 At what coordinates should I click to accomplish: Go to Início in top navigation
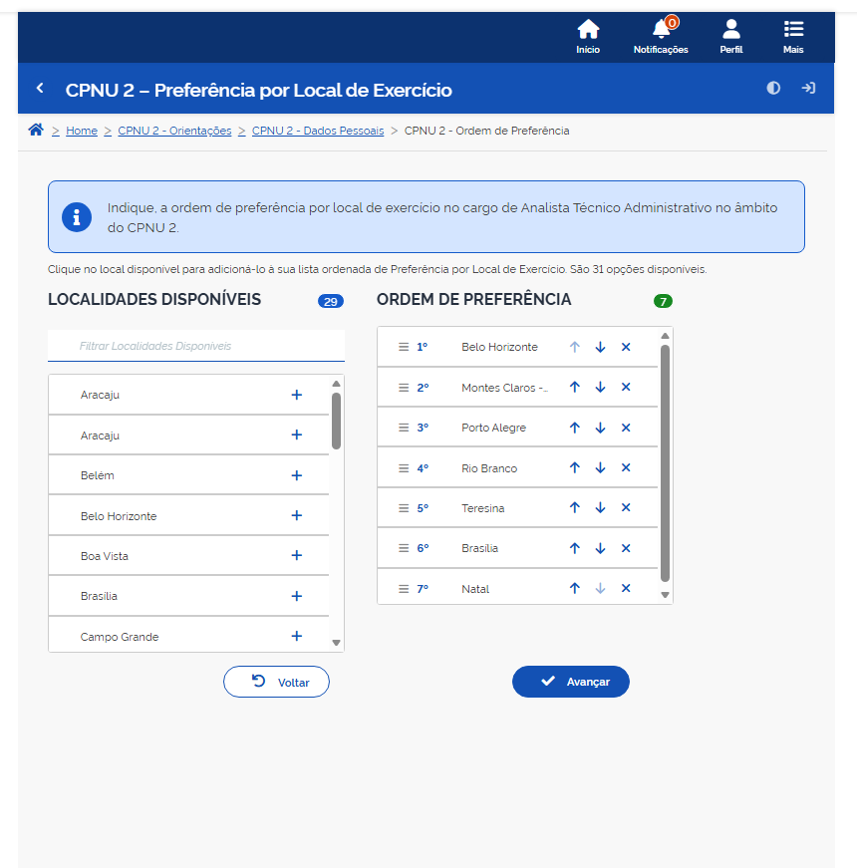coord(588,37)
